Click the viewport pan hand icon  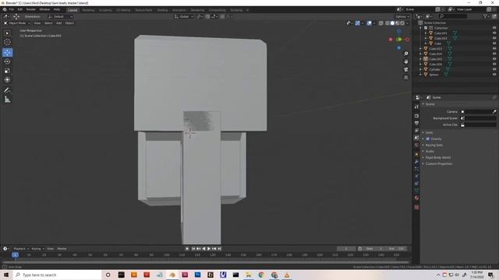pyautogui.click(x=406, y=61)
